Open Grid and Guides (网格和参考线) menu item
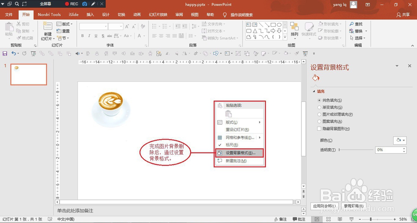The image size is (417, 223). click(239, 138)
